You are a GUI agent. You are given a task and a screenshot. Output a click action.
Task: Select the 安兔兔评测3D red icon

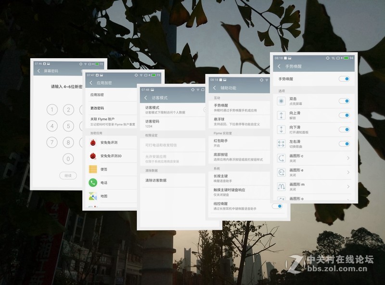(x=92, y=156)
